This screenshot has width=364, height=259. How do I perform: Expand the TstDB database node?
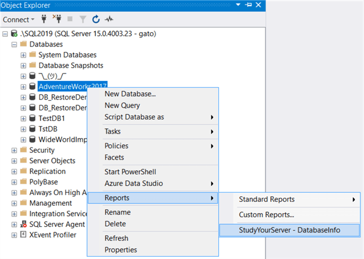[23, 129]
